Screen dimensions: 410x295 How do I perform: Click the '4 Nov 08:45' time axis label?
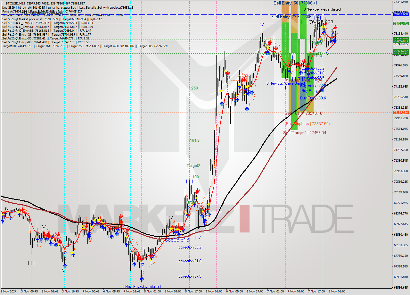click(111, 291)
